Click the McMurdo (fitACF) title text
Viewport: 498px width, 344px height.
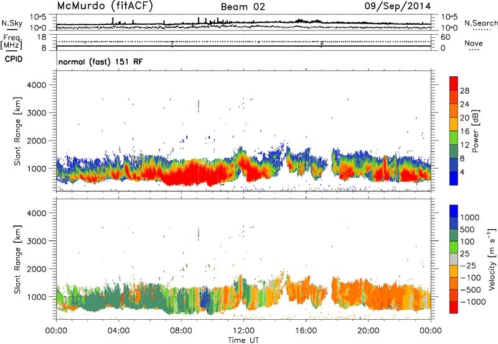tap(105, 6)
